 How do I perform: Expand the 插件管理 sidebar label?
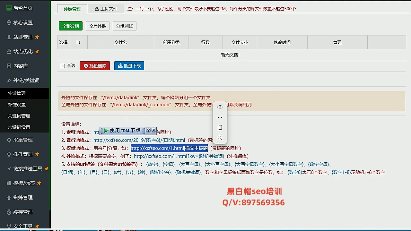coord(23,154)
